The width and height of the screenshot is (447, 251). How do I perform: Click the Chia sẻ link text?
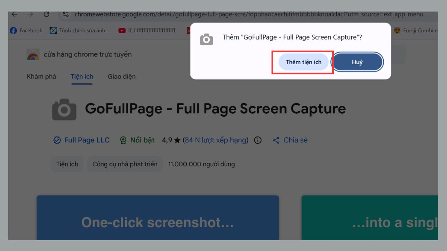[x=295, y=140]
